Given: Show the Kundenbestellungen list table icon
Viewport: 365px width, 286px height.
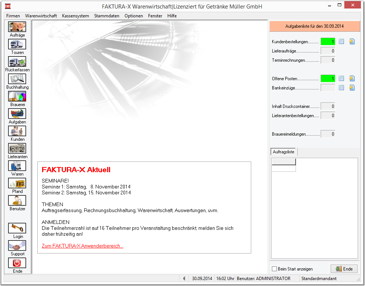Looking at the screenshot, I should pos(341,42).
